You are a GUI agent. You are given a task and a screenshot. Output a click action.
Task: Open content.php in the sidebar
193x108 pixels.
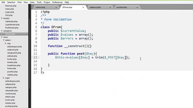click(x=11, y=94)
